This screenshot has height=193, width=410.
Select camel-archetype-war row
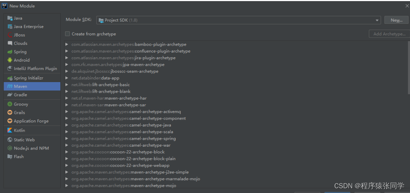tap(236, 145)
